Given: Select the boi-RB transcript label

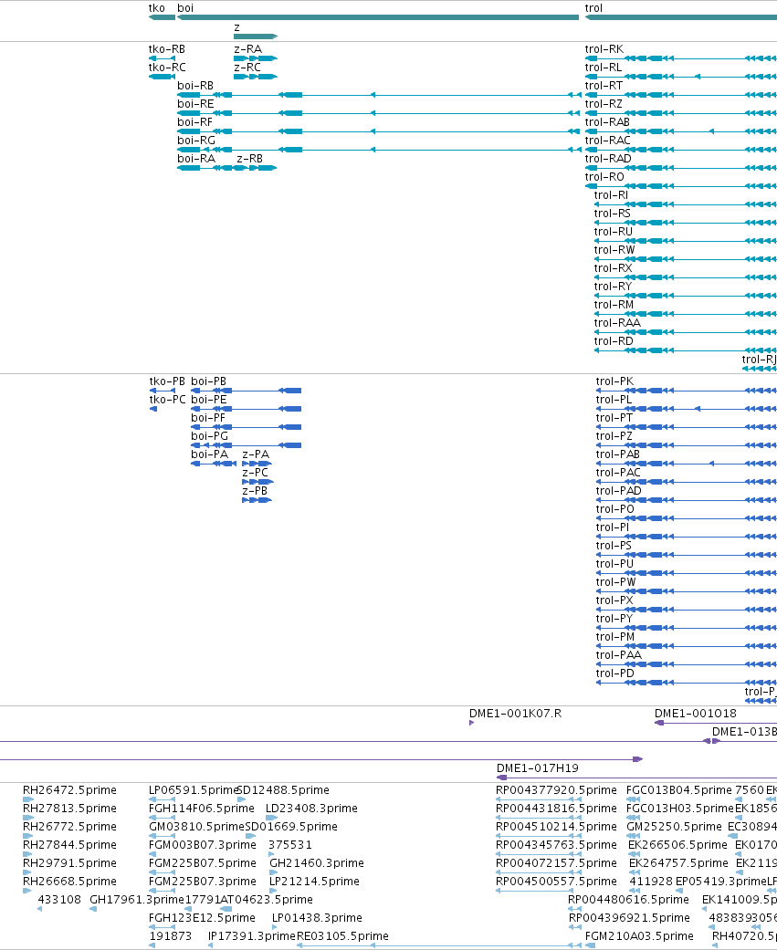Looking at the screenshot, I should pyautogui.click(x=195, y=86).
